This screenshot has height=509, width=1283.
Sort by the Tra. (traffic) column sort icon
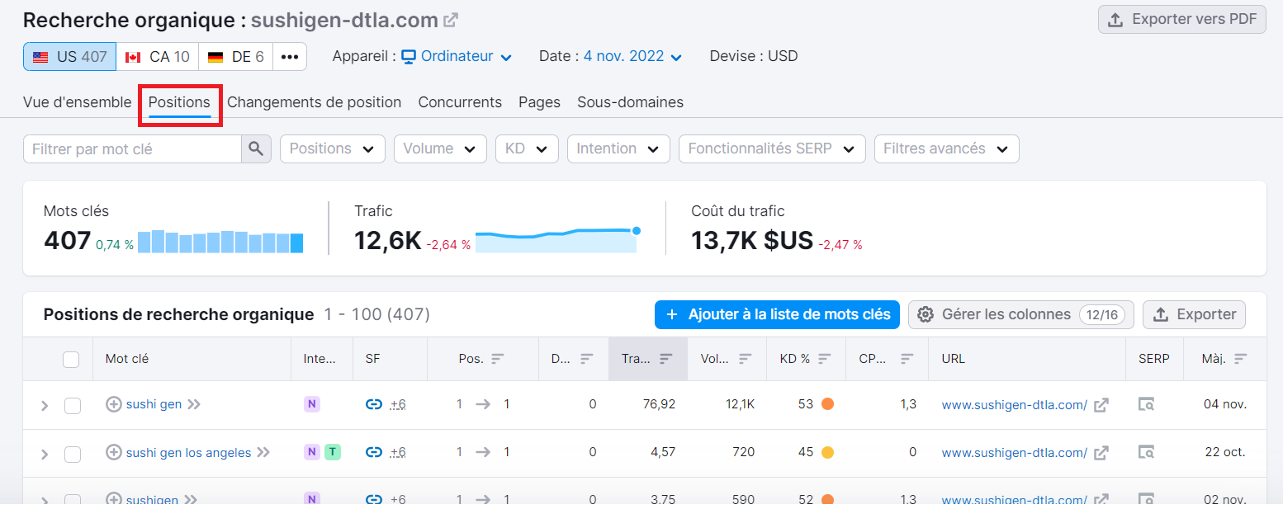click(x=666, y=359)
